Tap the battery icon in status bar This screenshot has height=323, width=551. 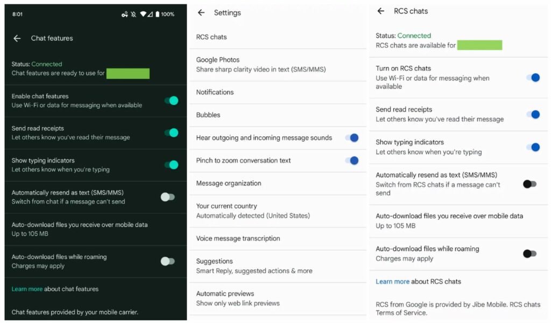point(158,14)
